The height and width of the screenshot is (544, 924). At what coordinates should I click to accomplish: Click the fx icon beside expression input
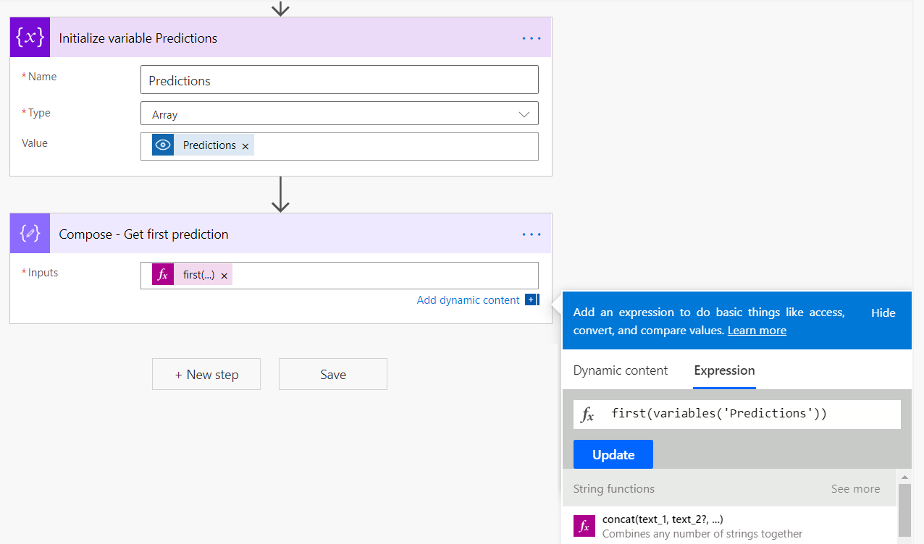click(588, 415)
